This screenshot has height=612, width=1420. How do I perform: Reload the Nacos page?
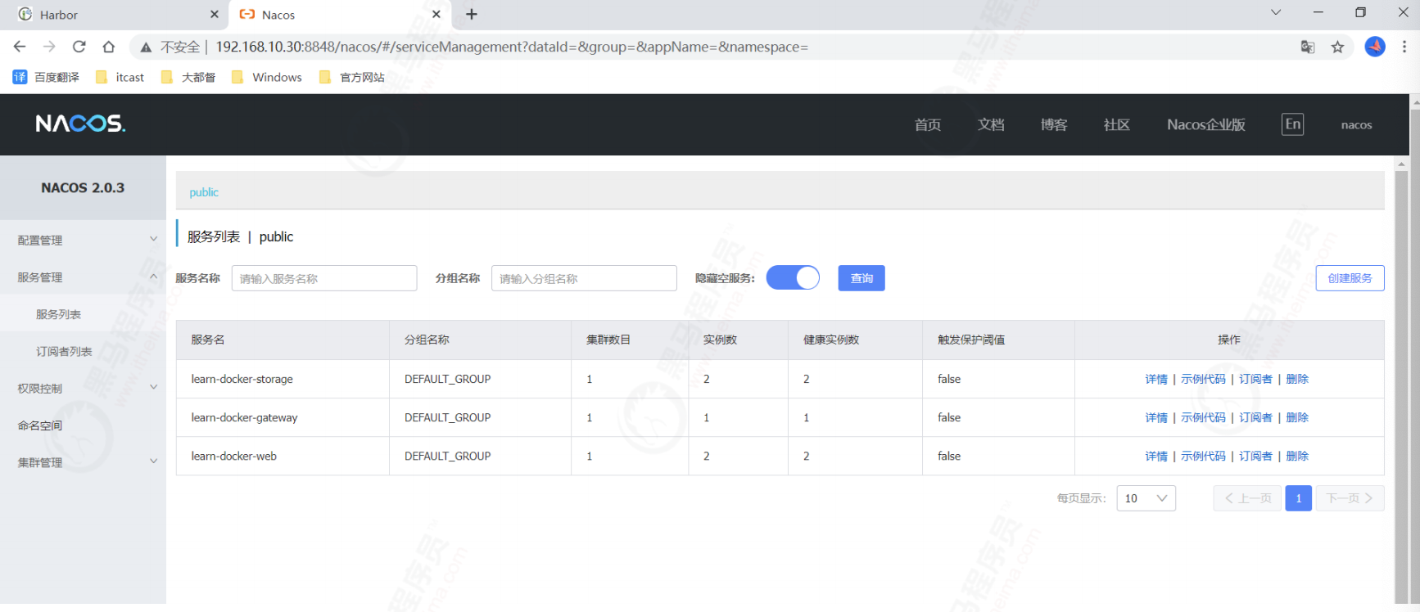click(x=79, y=47)
